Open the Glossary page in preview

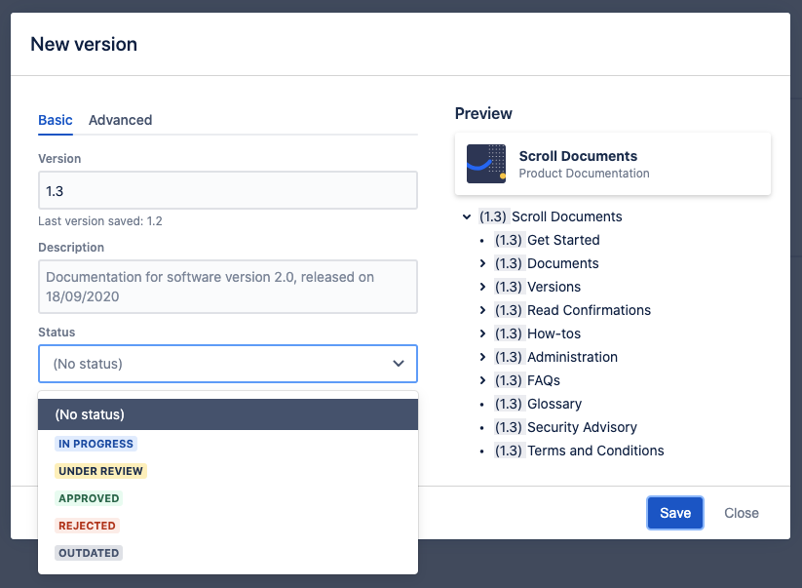click(x=554, y=404)
